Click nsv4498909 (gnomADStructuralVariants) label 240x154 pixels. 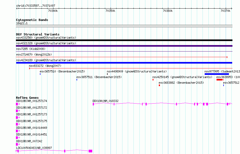click(137, 71)
